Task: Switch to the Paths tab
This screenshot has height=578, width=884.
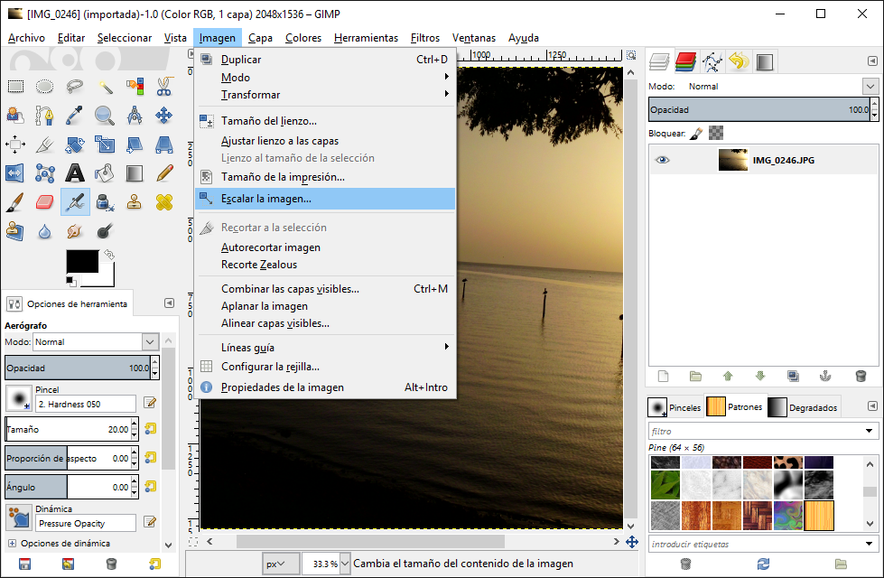Action: pyautogui.click(x=711, y=61)
